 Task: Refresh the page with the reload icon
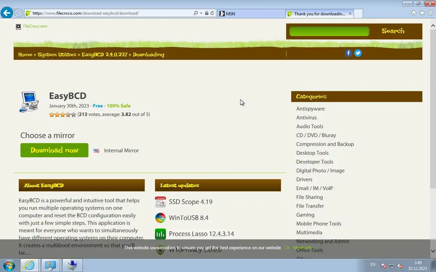[212, 13]
